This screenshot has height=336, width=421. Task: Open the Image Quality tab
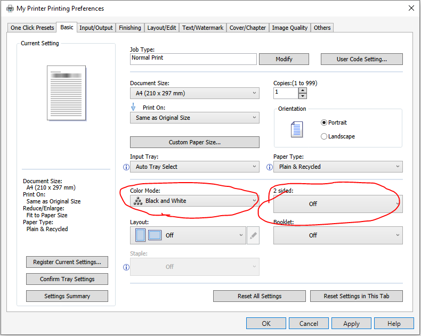pyautogui.click(x=289, y=28)
